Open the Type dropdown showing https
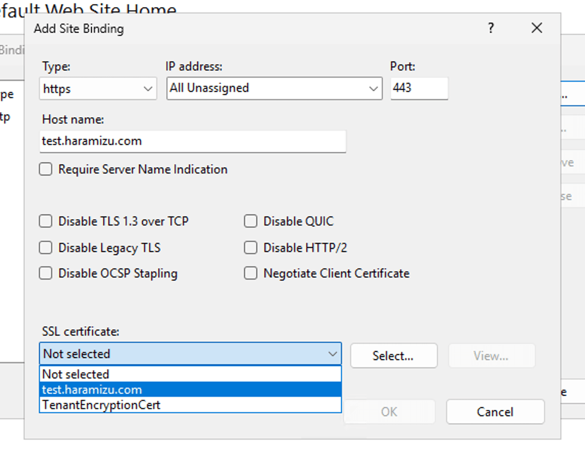 click(97, 89)
